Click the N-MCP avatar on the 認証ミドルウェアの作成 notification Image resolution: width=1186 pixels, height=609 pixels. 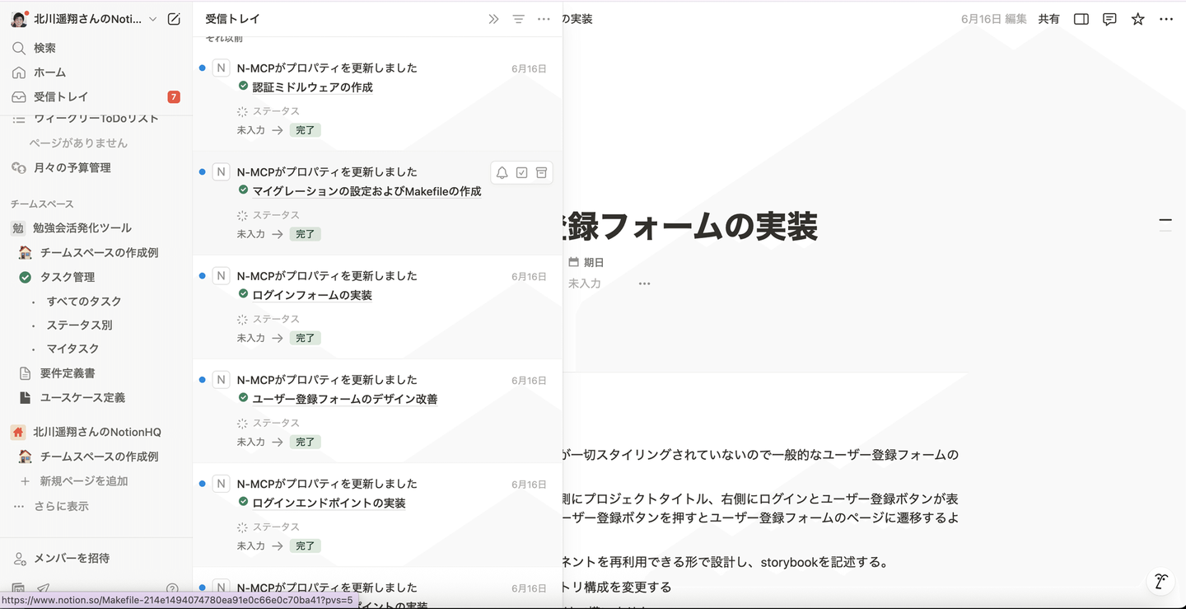coord(221,68)
